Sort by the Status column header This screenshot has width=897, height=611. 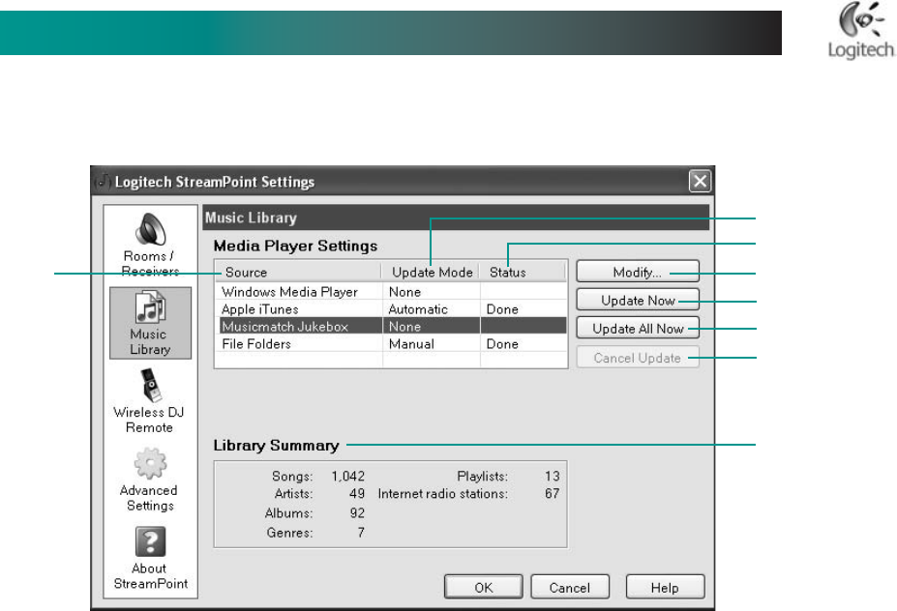523,272
